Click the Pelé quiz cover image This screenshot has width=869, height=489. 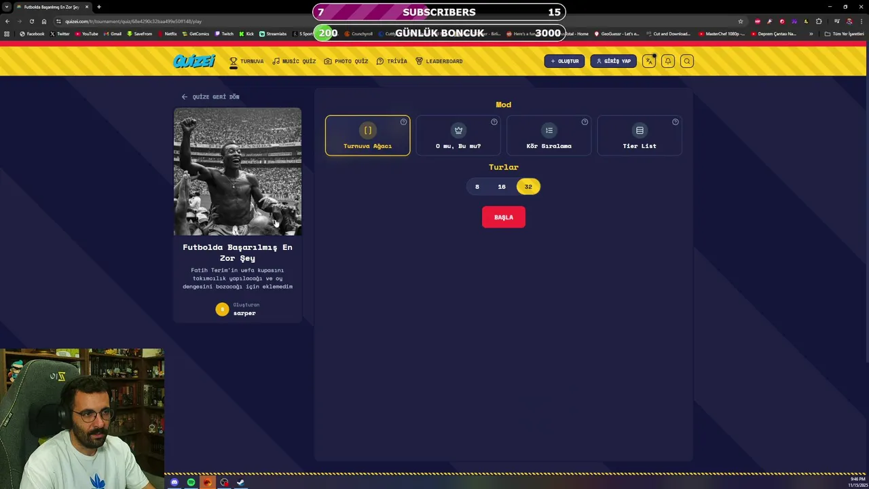click(238, 171)
